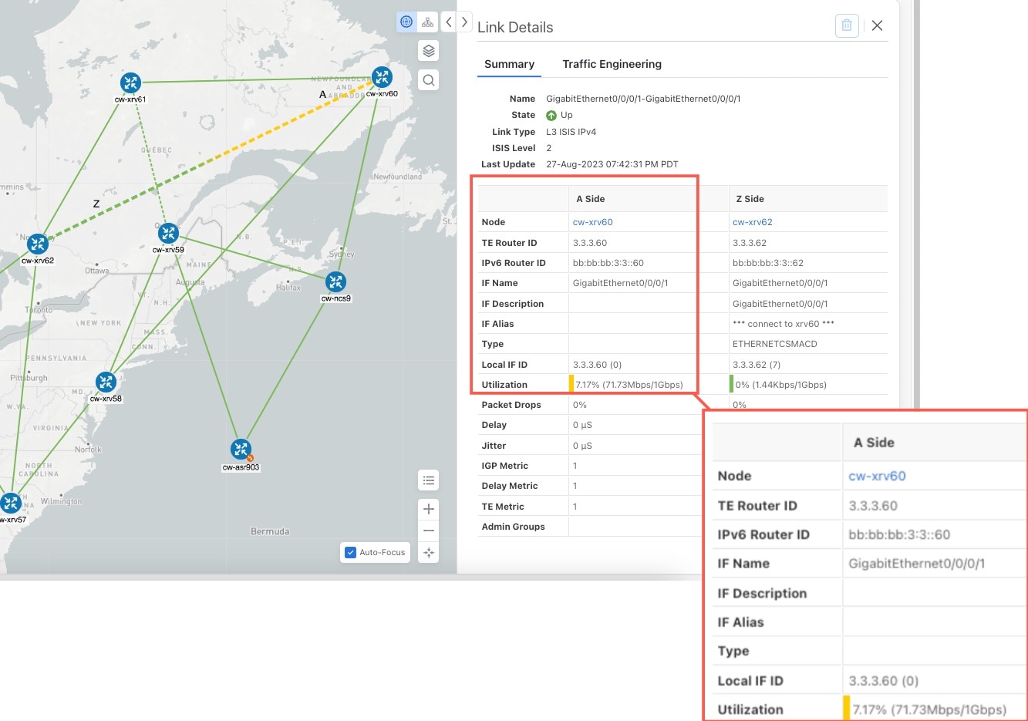
Task: Expand the panel using the right chevron
Action: [463, 22]
